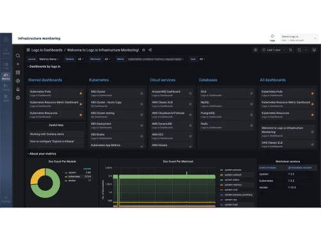Viewport: 321px width, 241px height.
Task: Open Logz.io Dashboards breadcrumb folder
Action: click(47, 50)
